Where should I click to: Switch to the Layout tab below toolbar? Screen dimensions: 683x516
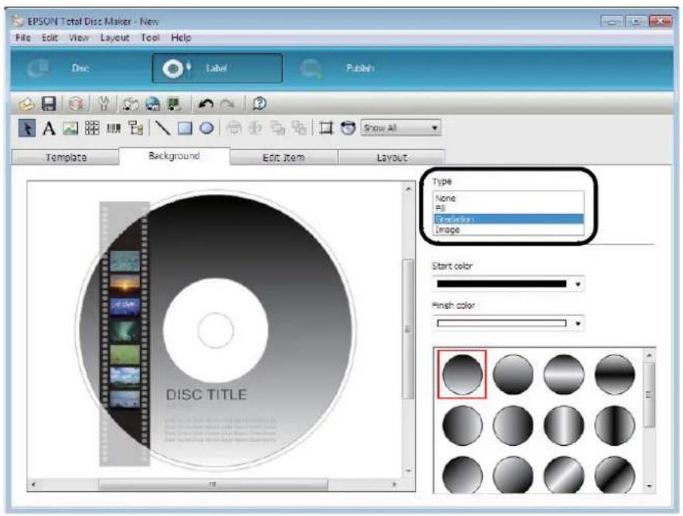click(392, 158)
